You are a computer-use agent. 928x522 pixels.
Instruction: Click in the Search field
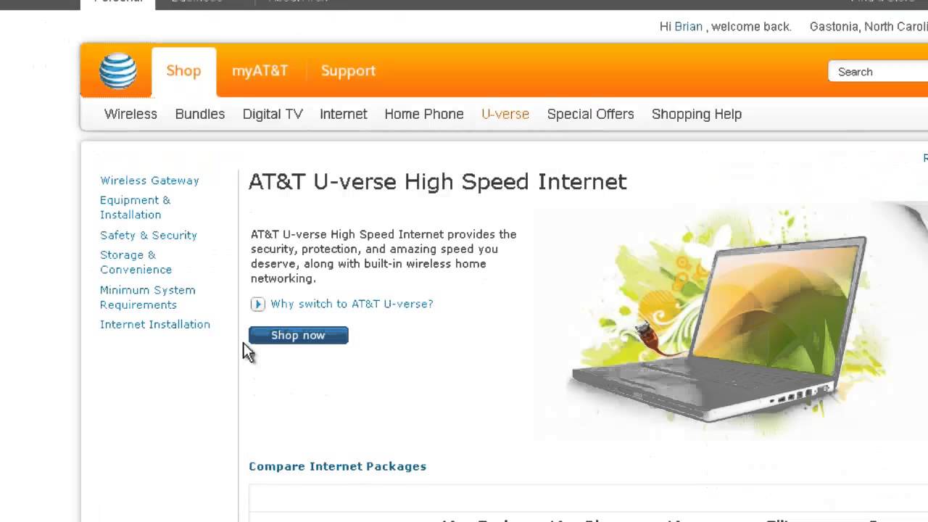878,71
